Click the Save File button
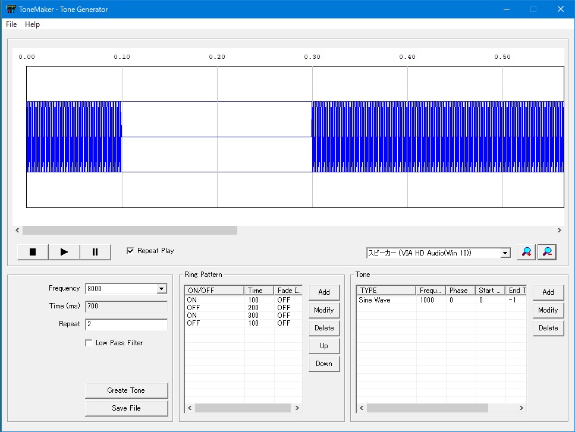 (126, 408)
